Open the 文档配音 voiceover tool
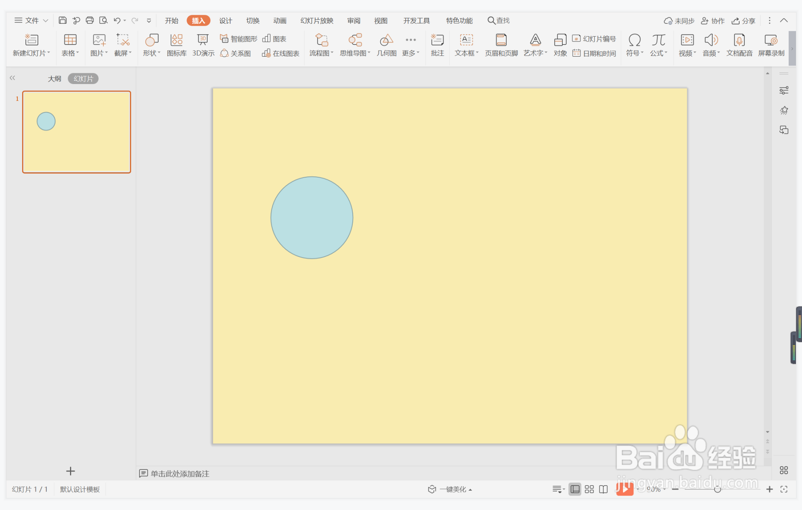 pyautogui.click(x=739, y=45)
